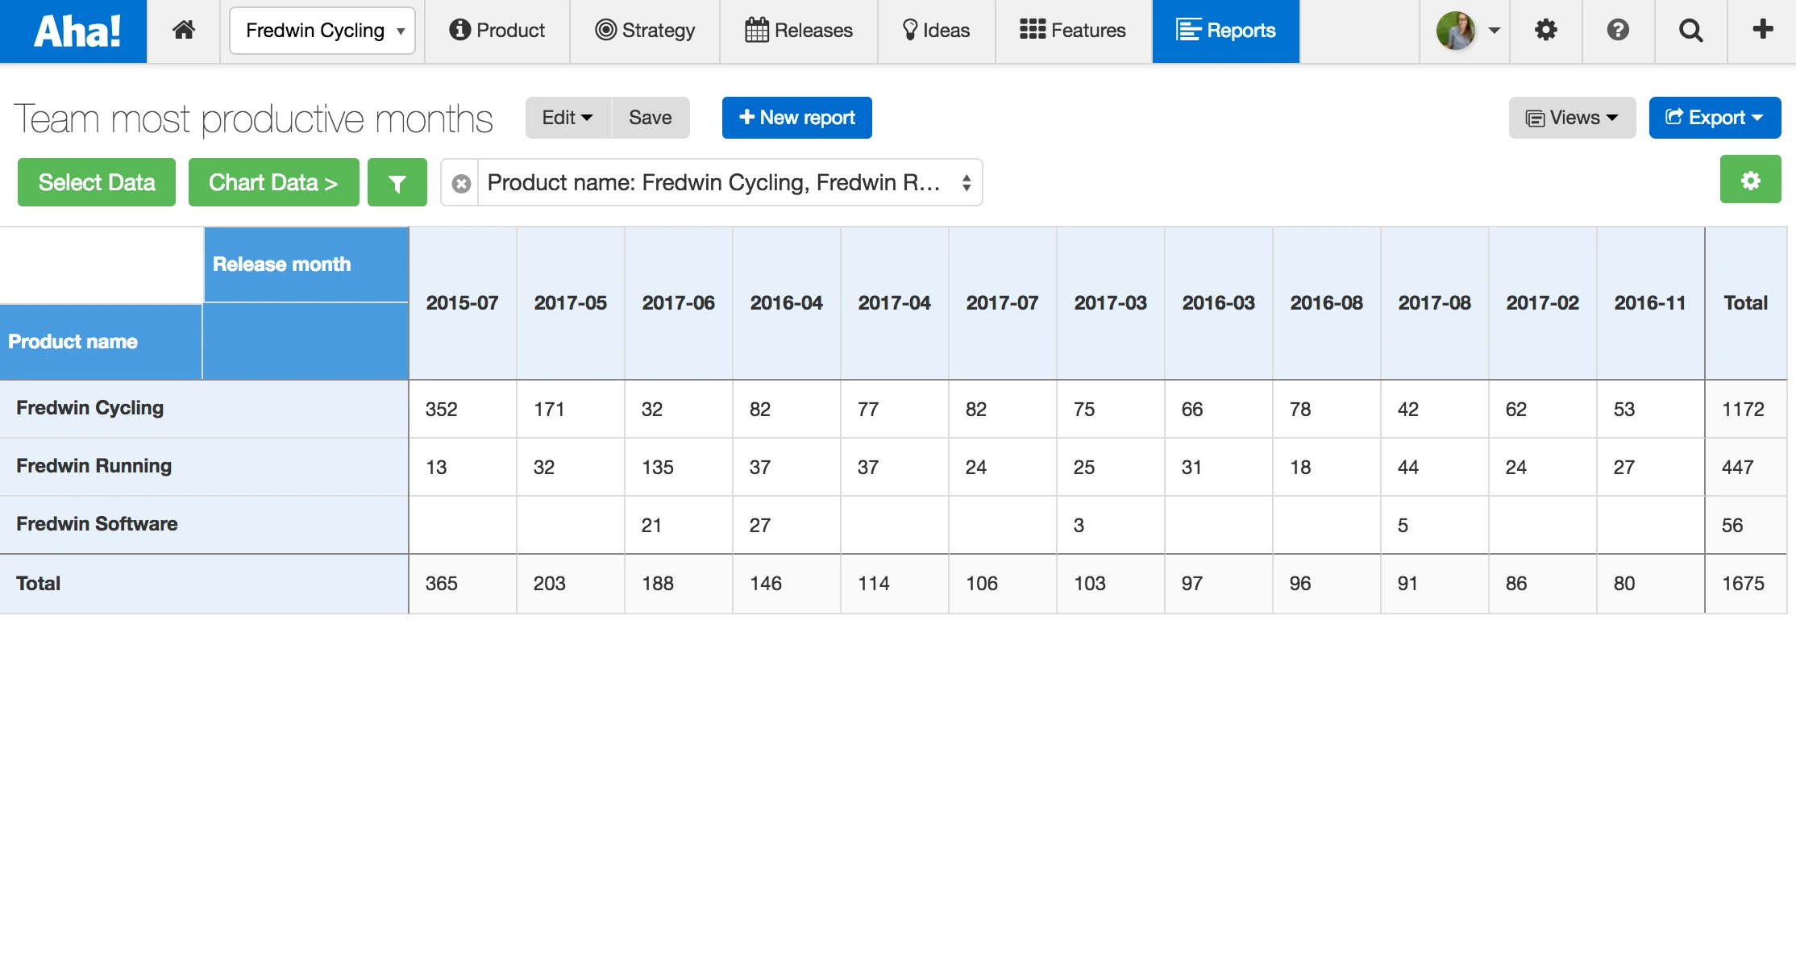This screenshot has height=953, width=1796.
Task: Click the green filter funnel button
Action: [x=397, y=183]
